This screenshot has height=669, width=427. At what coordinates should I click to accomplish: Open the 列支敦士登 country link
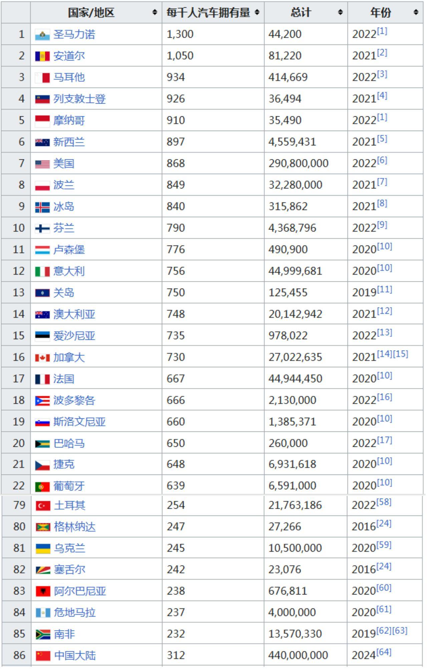tap(79, 99)
